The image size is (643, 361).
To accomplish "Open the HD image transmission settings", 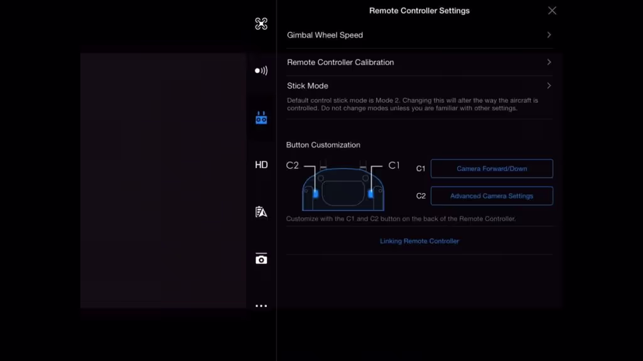I will (x=261, y=165).
